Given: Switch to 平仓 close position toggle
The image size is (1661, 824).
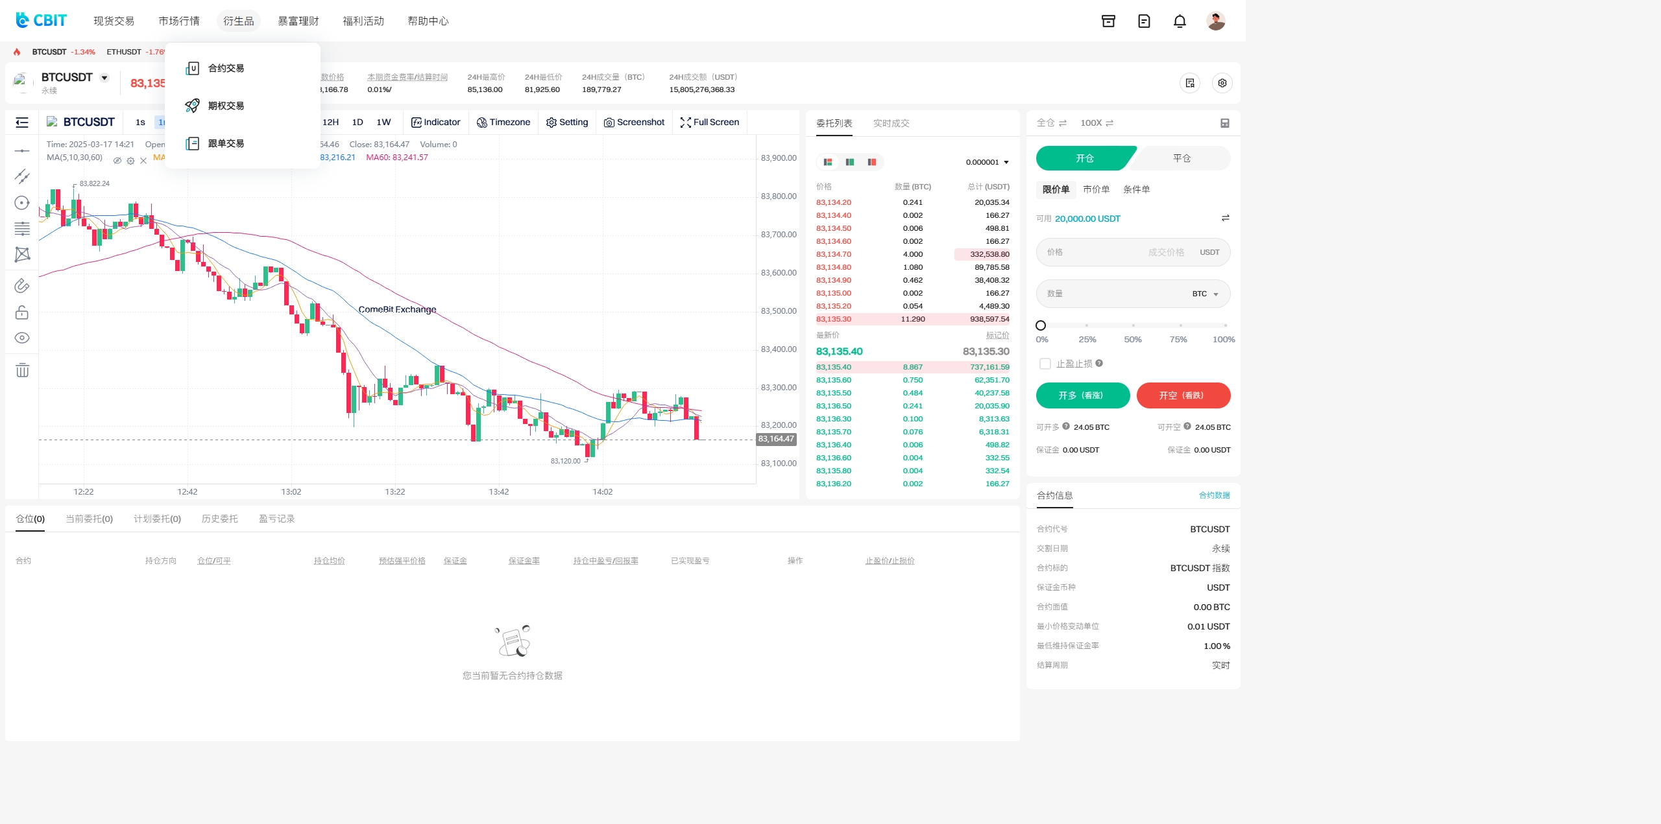Looking at the screenshot, I should [1182, 158].
